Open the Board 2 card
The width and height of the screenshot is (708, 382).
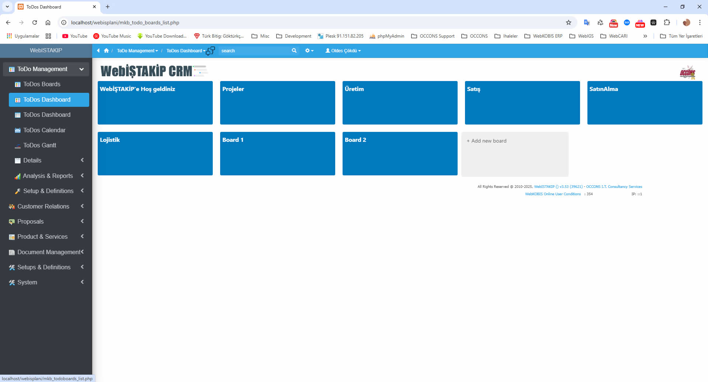click(x=400, y=154)
